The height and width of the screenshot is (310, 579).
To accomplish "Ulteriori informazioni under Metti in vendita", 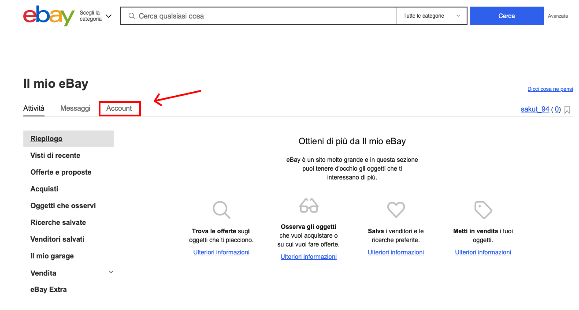I will point(483,252).
